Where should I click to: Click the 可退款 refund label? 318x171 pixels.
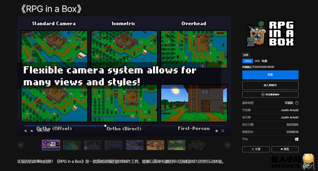click(289, 103)
